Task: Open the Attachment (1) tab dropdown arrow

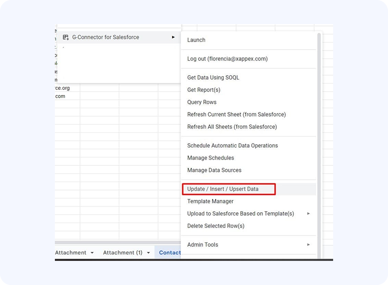Action: point(148,253)
